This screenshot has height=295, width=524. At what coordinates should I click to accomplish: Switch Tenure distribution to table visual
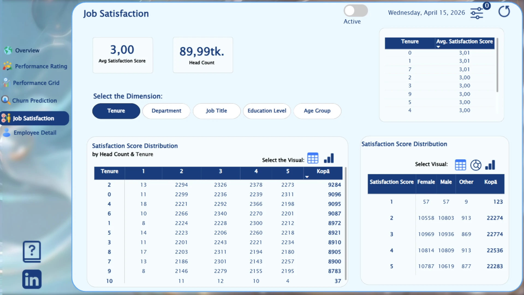click(313, 158)
